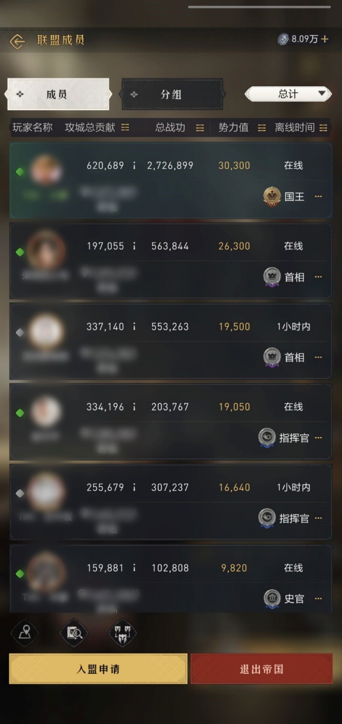Open the helmet battle icon at bottom
This screenshot has width=342, height=724.
click(x=123, y=633)
